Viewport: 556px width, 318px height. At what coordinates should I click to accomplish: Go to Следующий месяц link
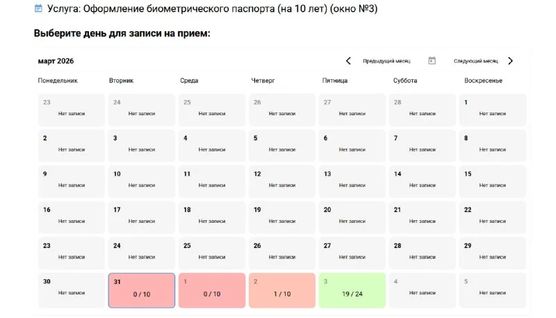coord(476,61)
